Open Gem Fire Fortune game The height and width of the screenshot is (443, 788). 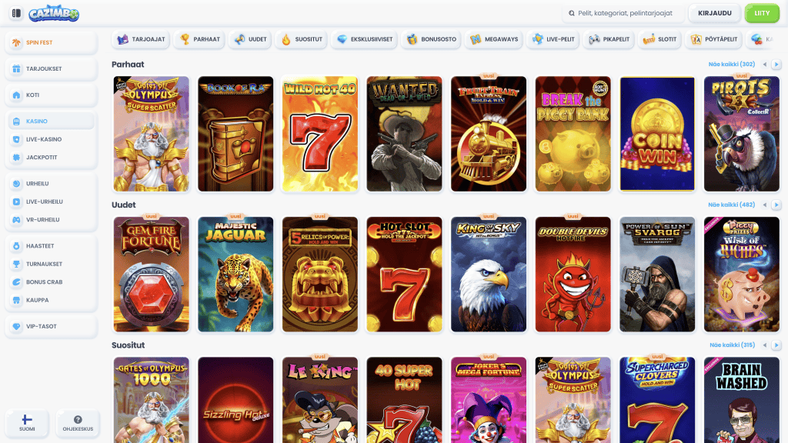[x=152, y=275]
